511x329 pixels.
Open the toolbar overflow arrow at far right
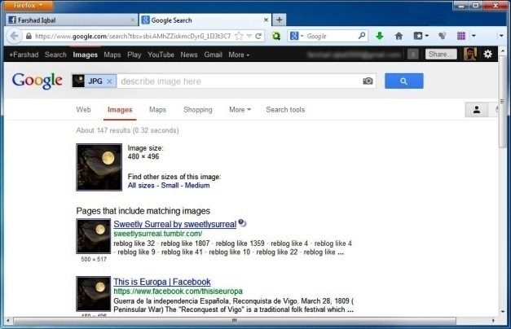[501, 36]
